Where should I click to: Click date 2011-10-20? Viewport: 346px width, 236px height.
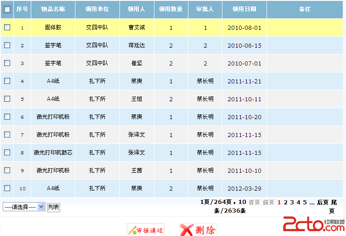244,117
